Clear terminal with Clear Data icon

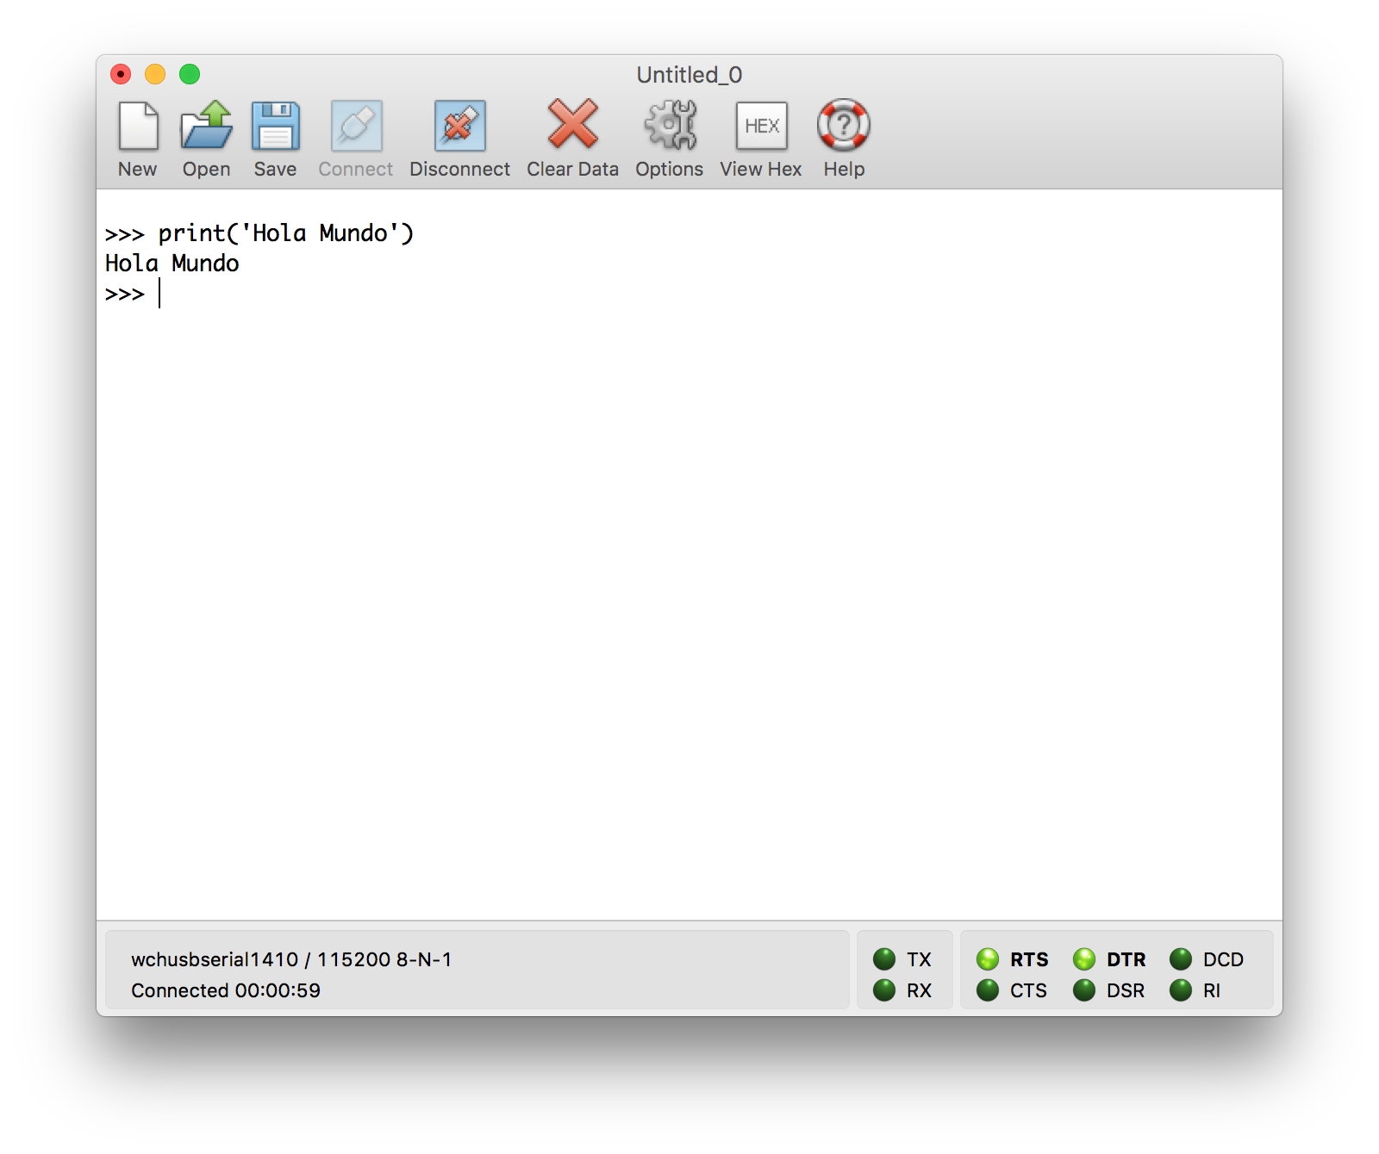(x=573, y=124)
